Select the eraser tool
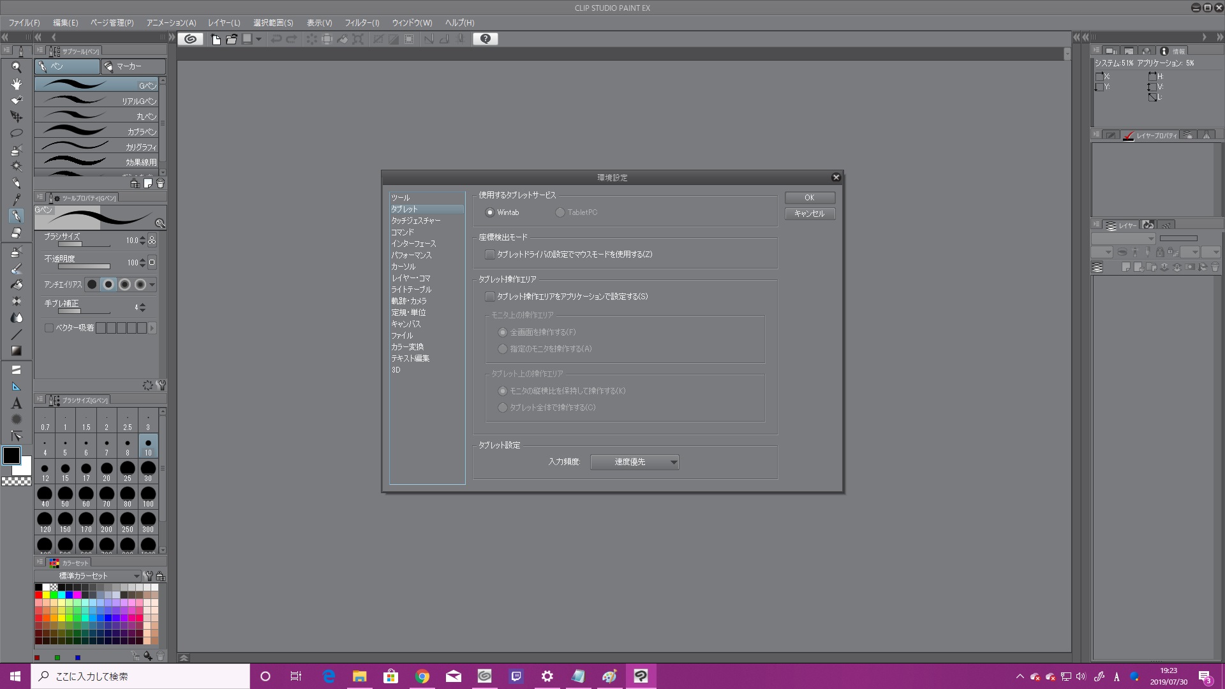Viewport: 1225px width, 689px height. 17,233
